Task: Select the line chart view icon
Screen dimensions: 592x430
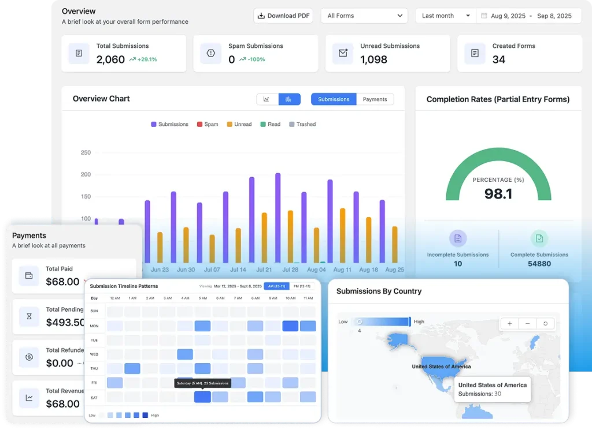Action: (267, 99)
